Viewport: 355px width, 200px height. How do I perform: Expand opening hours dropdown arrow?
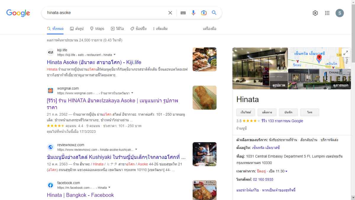pos(286,171)
